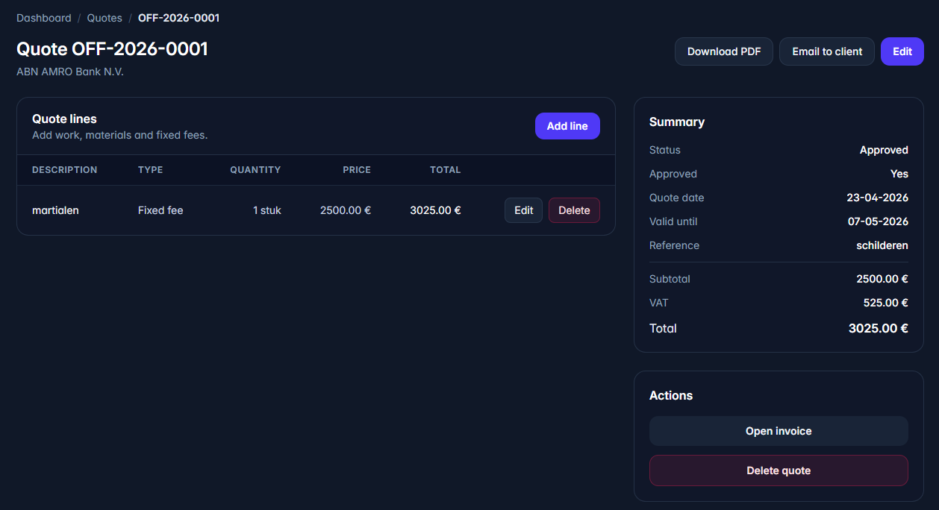Click the Download PDF button
939x510 pixels.
coord(724,51)
